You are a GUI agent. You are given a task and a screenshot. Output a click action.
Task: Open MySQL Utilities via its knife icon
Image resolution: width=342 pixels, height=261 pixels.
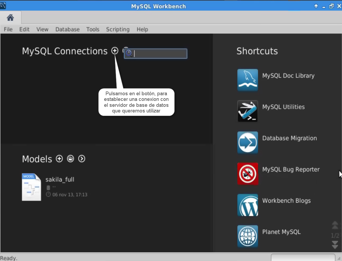[247, 111]
